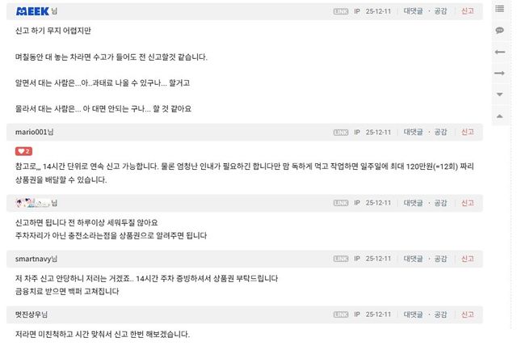This screenshot has height=346, width=517.
Task: Jump to page top with up triangle
Action: (499, 115)
